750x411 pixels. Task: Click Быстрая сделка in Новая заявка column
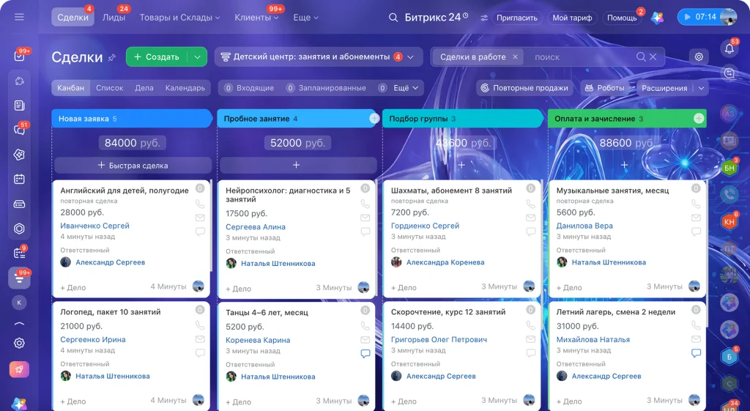(x=133, y=165)
